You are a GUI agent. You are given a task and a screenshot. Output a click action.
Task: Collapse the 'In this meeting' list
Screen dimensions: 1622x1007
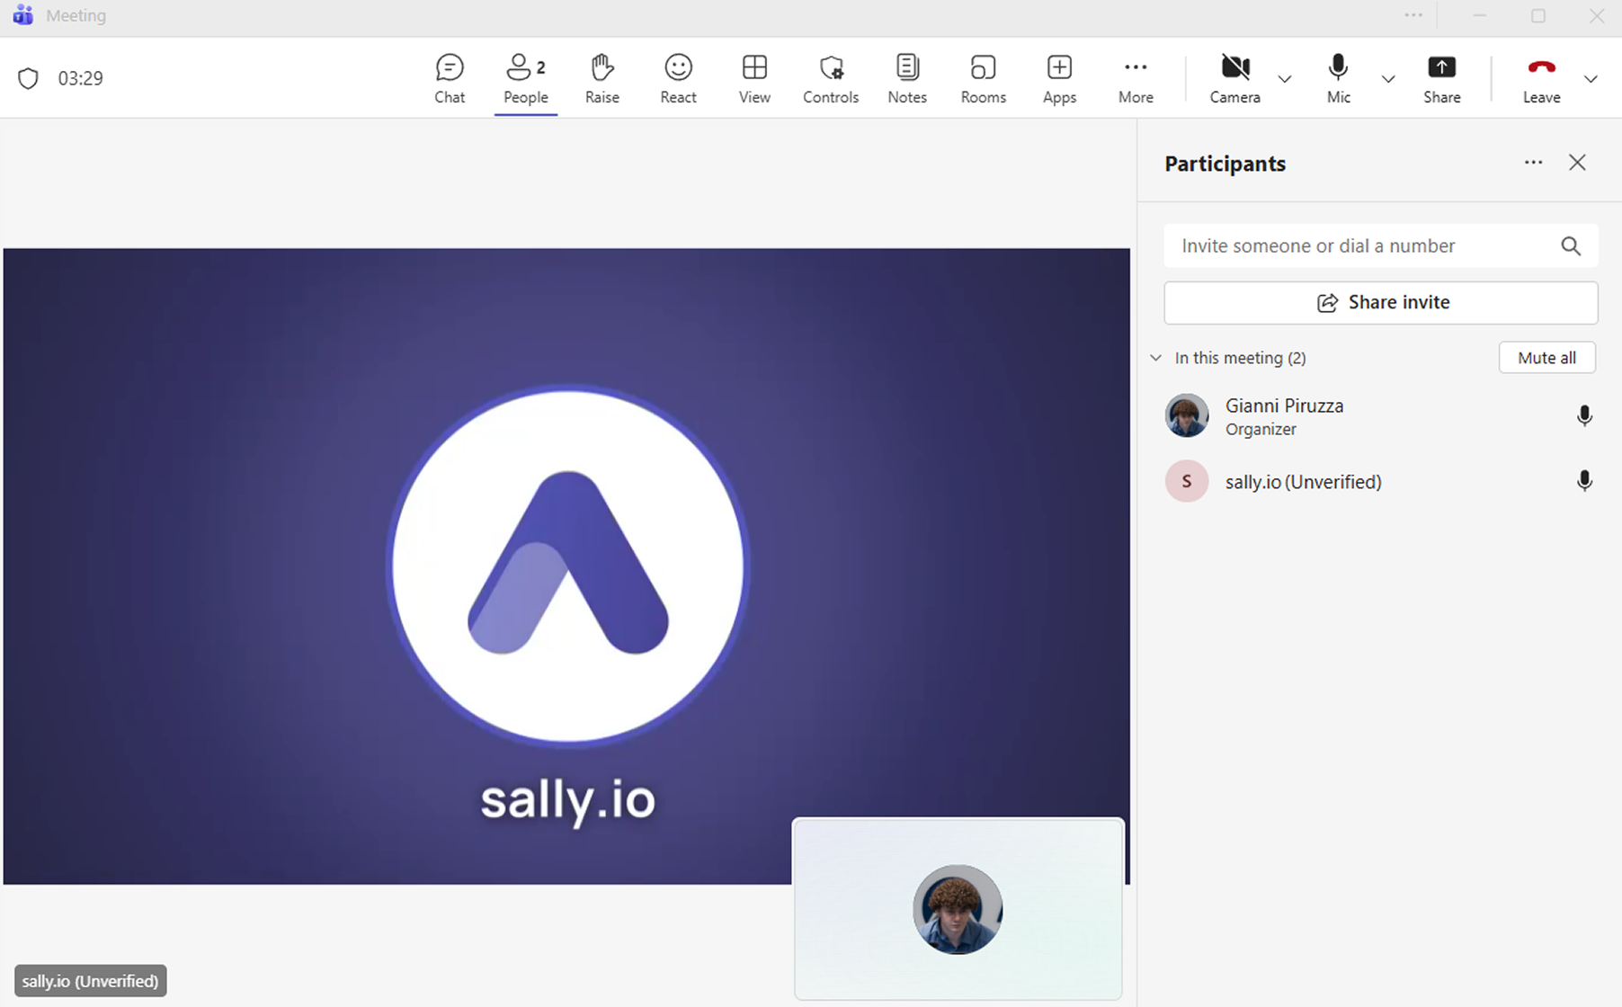1156,358
